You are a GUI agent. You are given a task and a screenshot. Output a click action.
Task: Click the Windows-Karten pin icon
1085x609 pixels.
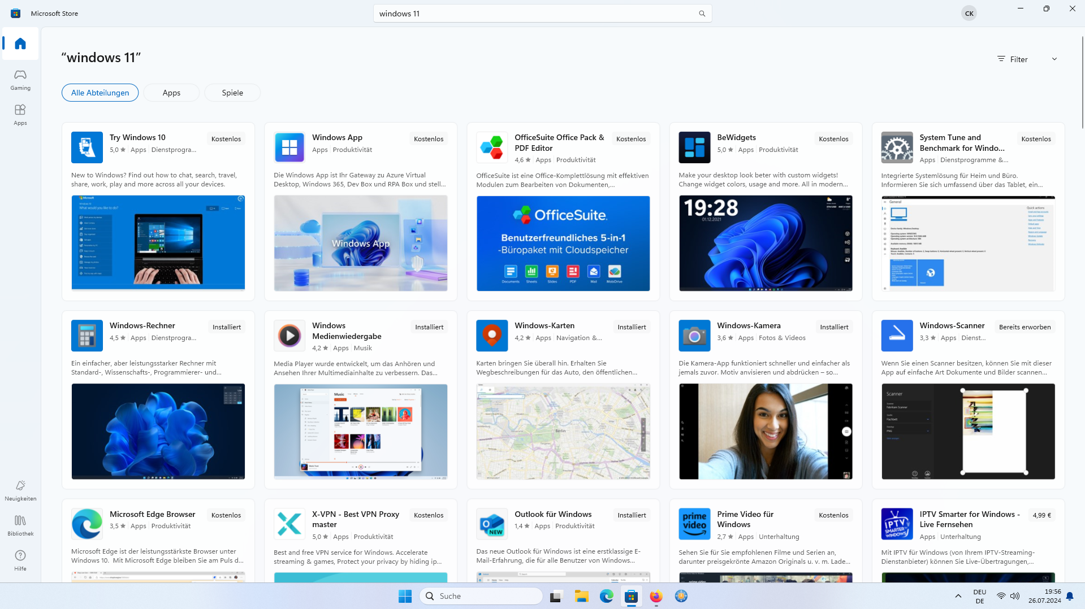click(492, 336)
